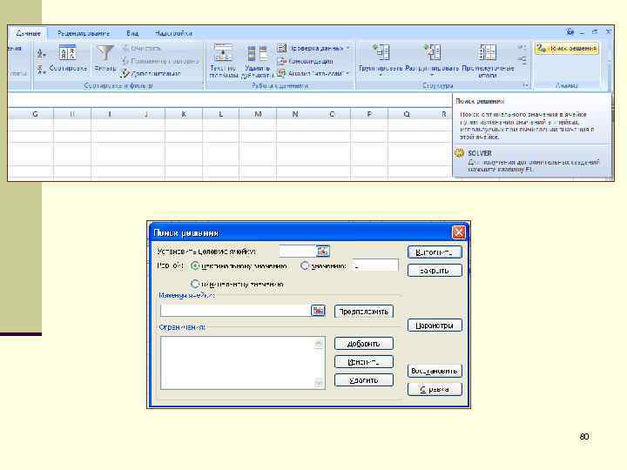The height and width of the screenshot is (470, 627).
Task: Select column M header
Action: point(258,114)
